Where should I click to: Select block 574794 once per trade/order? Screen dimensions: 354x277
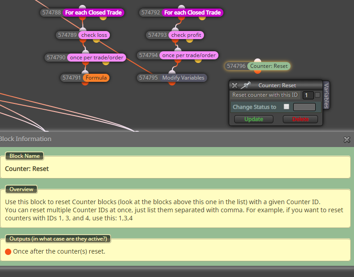click(x=189, y=55)
